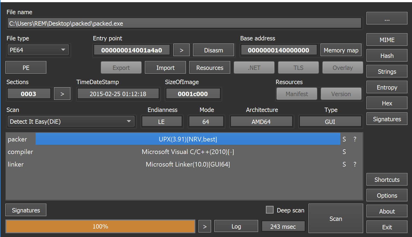Viewport: 412px width, 237px height.
Task: Click the question mark on the packer row
Action: point(355,139)
